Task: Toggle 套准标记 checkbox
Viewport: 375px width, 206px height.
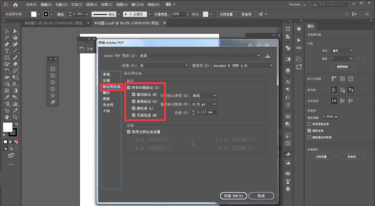Action: coord(134,101)
